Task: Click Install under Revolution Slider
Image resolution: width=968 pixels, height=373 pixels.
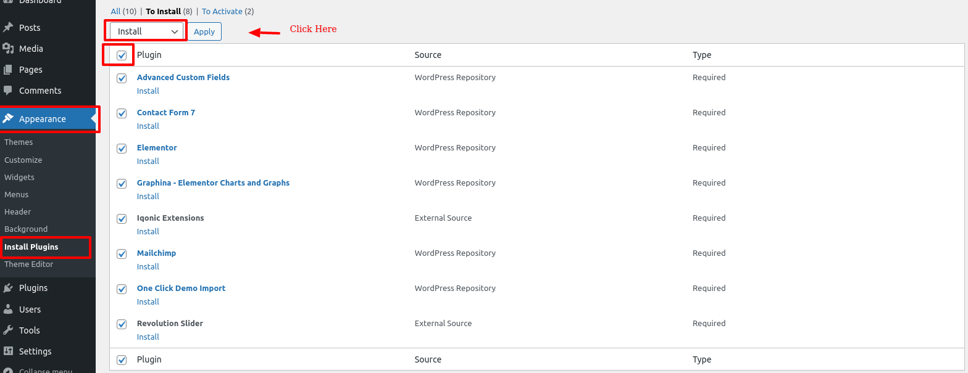Action: (x=148, y=337)
